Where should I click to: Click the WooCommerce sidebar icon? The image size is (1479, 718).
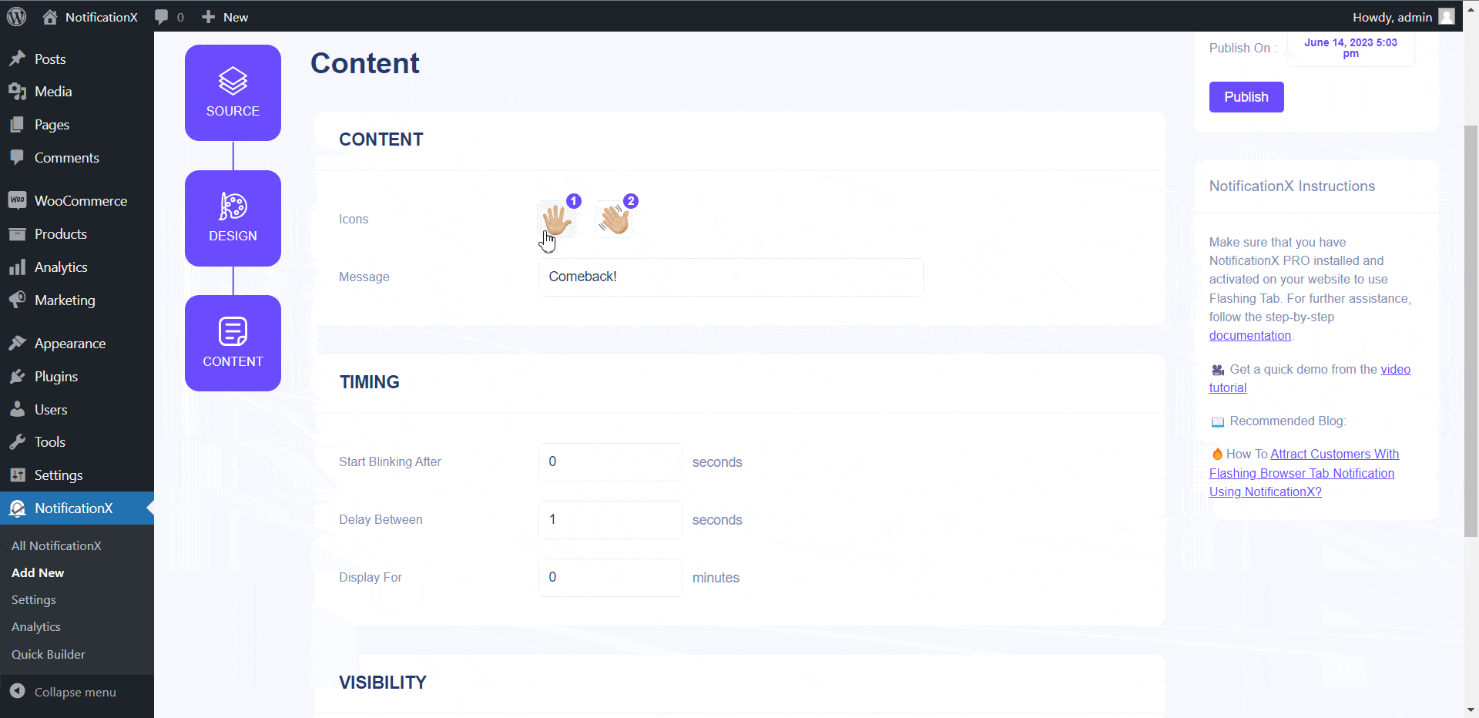pos(17,200)
